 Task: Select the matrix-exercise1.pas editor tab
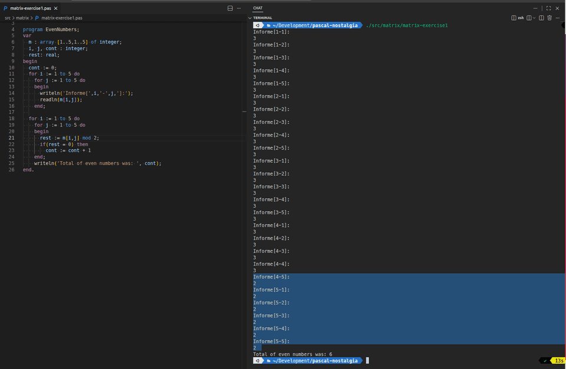pos(29,8)
